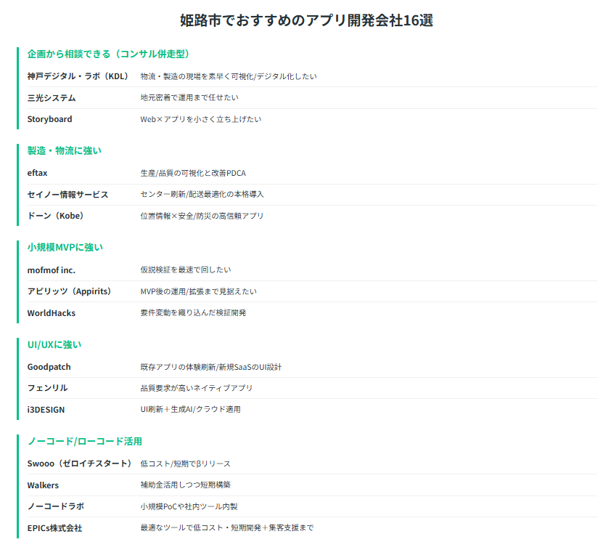Click the description 低コスト/短期でβリリース
Image resolution: width=611 pixels, height=550 pixels.
click(x=186, y=464)
